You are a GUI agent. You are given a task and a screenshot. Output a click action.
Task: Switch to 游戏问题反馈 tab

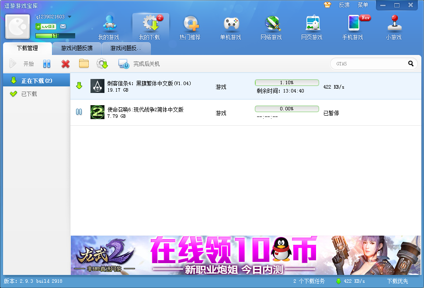77,48
